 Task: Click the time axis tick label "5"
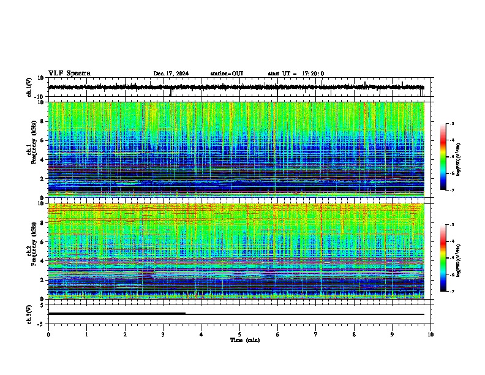pyautogui.click(x=239, y=335)
